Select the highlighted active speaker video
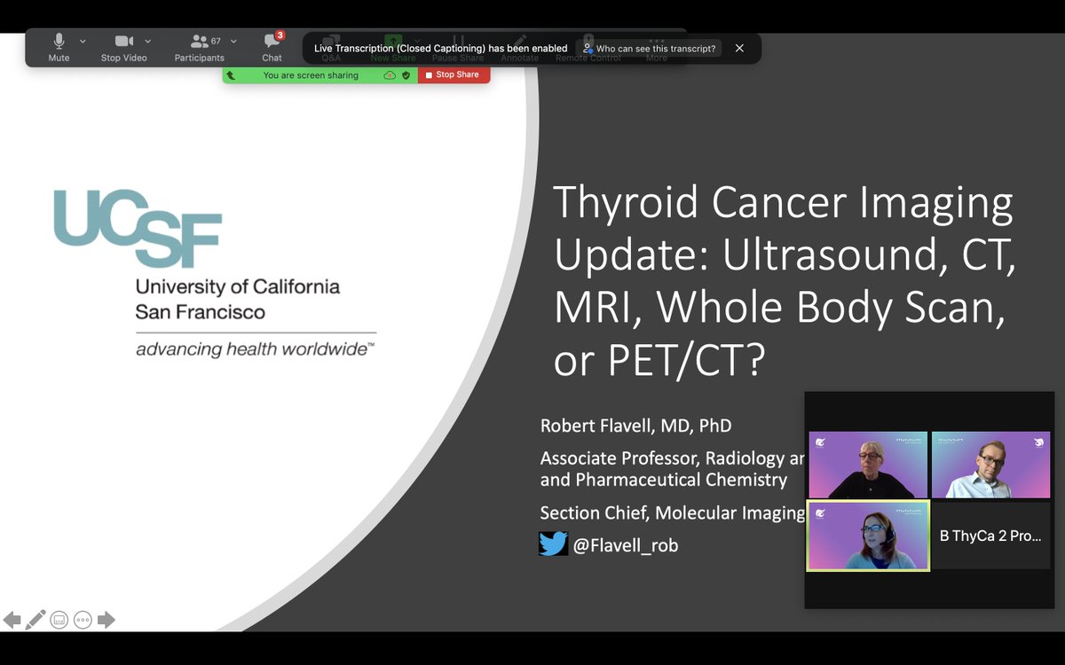The width and height of the screenshot is (1065, 665). pos(868,536)
